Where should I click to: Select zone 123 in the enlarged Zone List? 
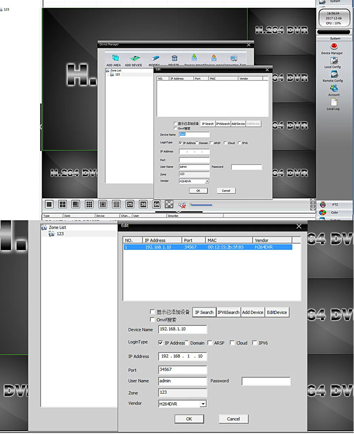tap(60, 234)
